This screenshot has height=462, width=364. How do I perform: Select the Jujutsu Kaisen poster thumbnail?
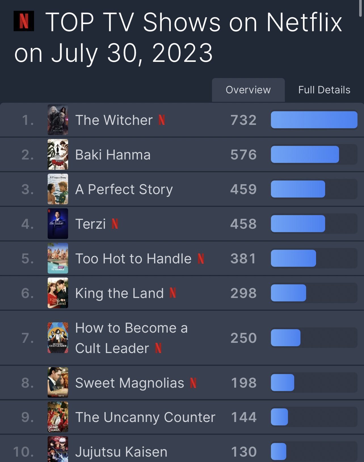[58, 450]
